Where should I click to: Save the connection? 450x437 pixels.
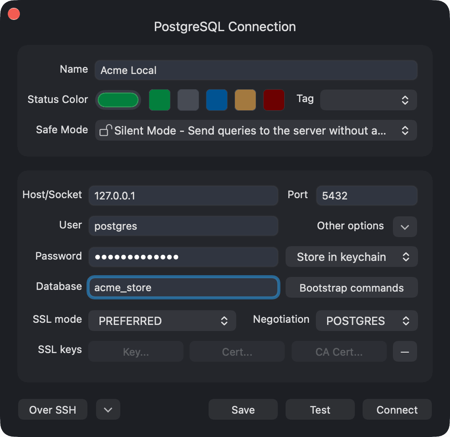[243, 410]
